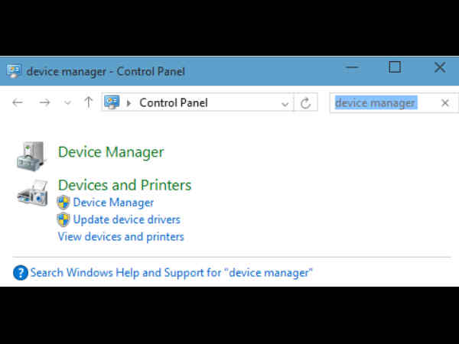The image size is (459, 344).
Task: Click the shield icon beside the Device Manager link
Action: tap(63, 203)
